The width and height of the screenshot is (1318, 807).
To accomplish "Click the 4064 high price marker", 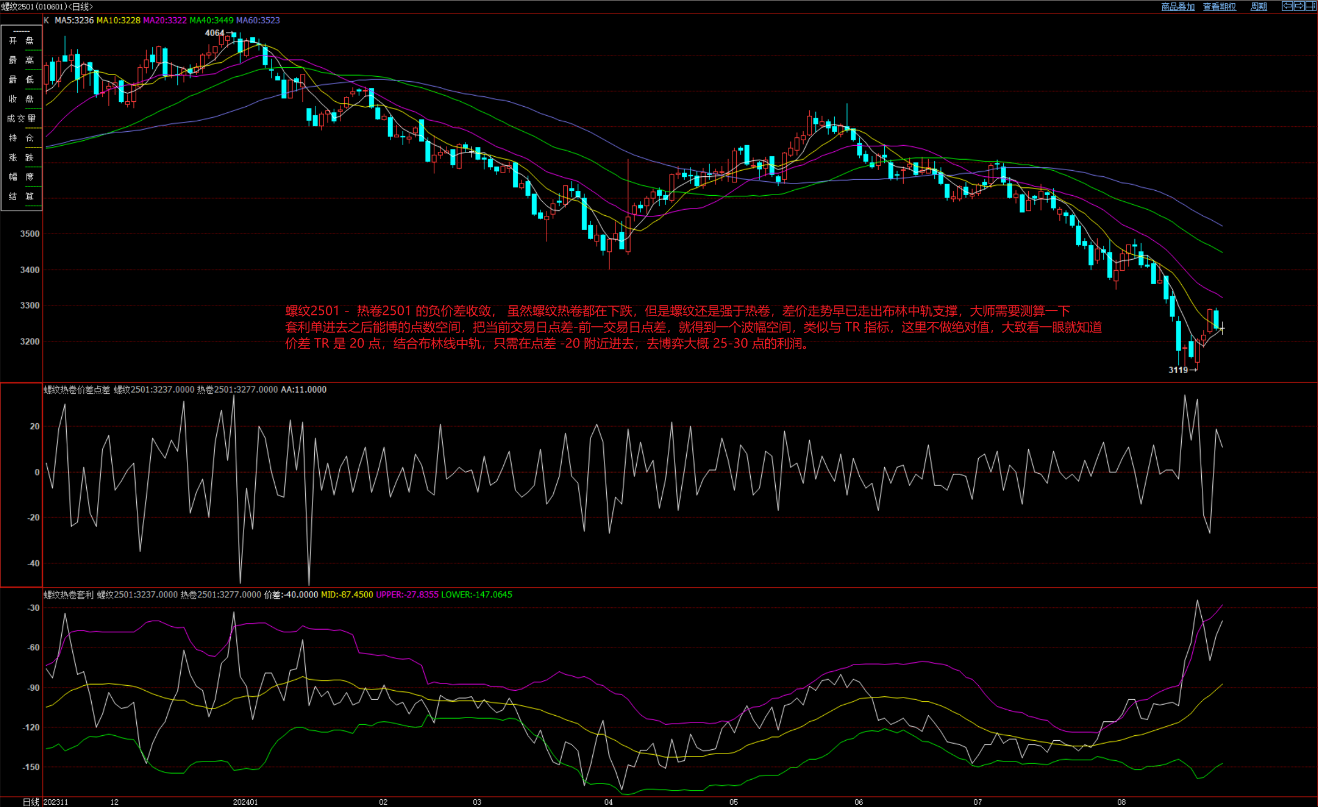I will pos(214,33).
